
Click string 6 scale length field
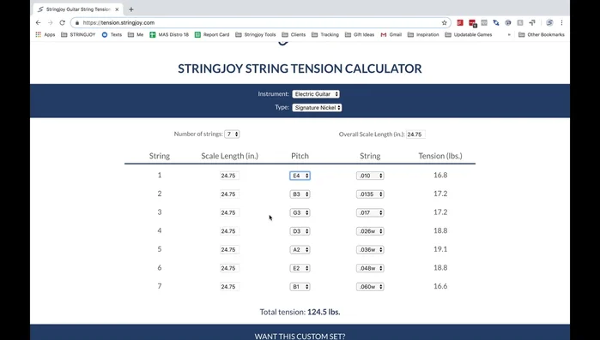pyautogui.click(x=229, y=268)
